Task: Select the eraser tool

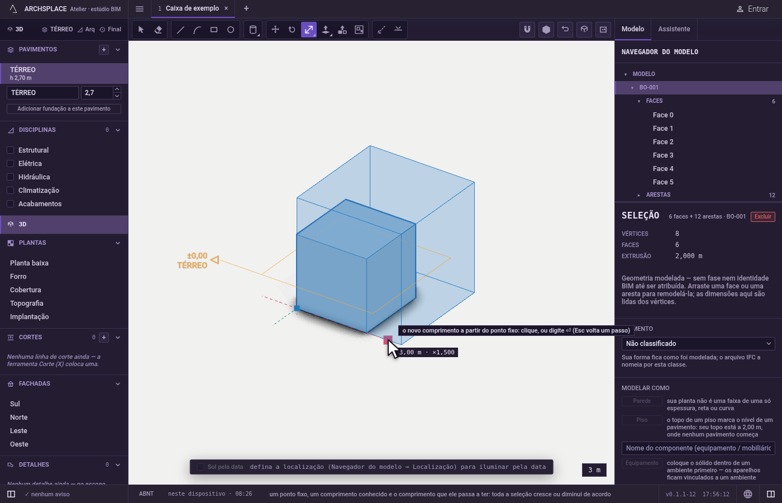Action: click(158, 30)
